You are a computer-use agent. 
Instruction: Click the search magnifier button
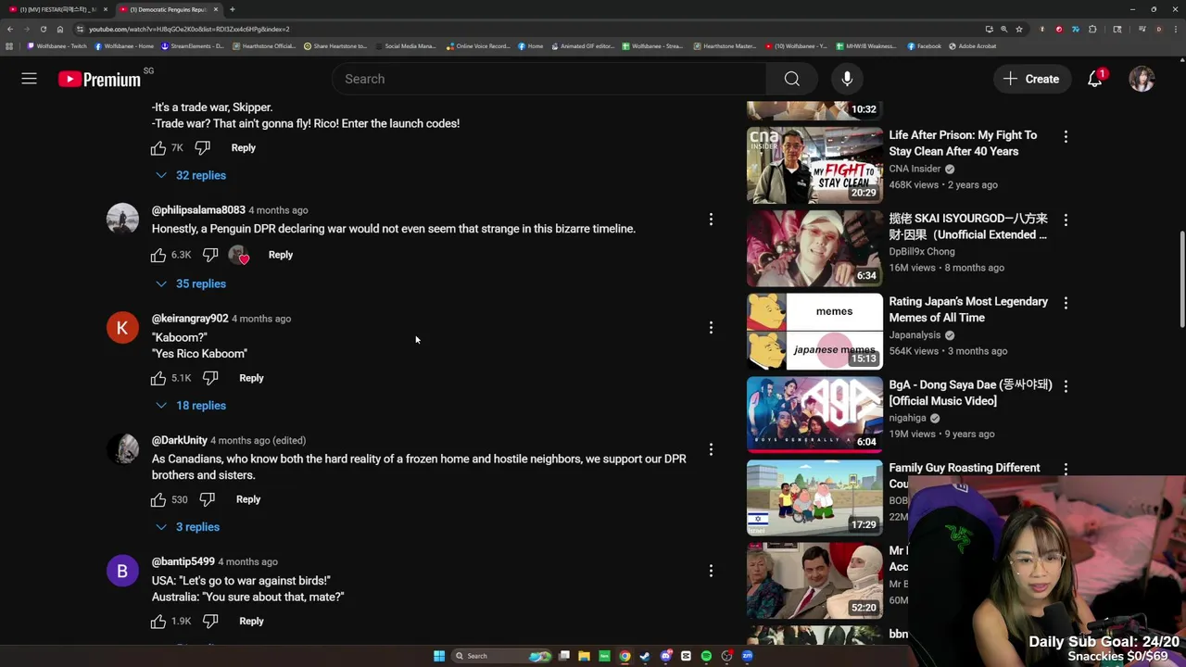(x=791, y=79)
